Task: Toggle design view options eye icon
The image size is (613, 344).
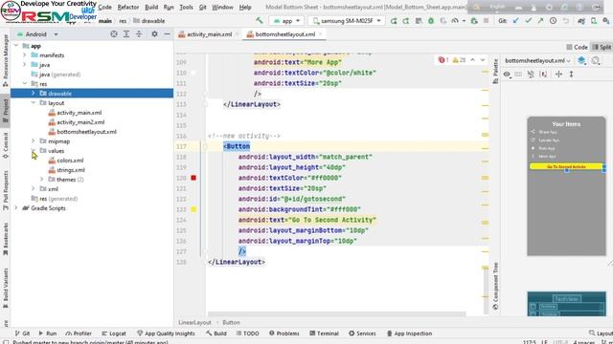Action: (x=507, y=74)
